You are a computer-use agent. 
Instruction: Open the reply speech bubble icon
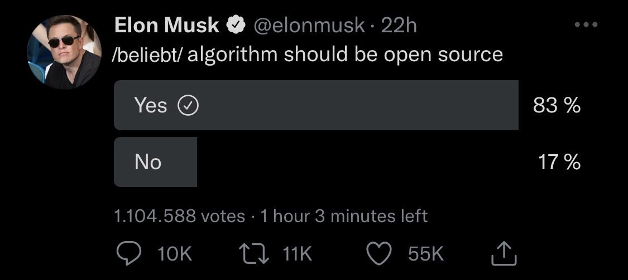pos(128,254)
